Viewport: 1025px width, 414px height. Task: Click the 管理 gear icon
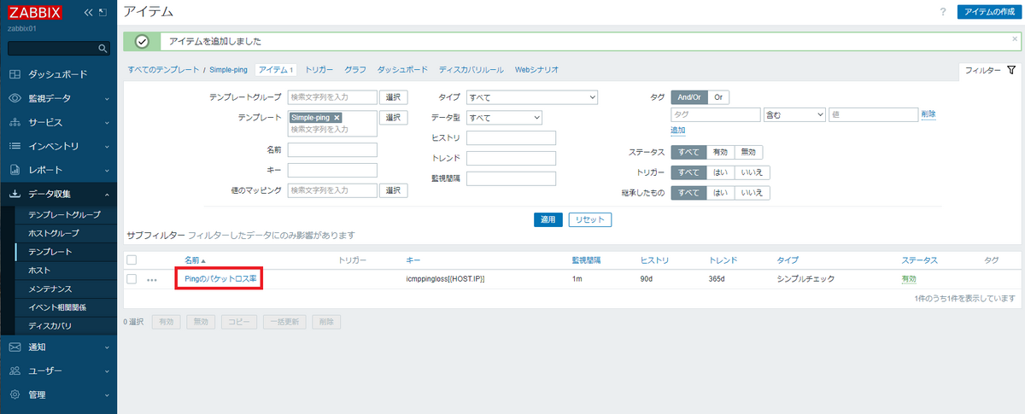[15, 395]
